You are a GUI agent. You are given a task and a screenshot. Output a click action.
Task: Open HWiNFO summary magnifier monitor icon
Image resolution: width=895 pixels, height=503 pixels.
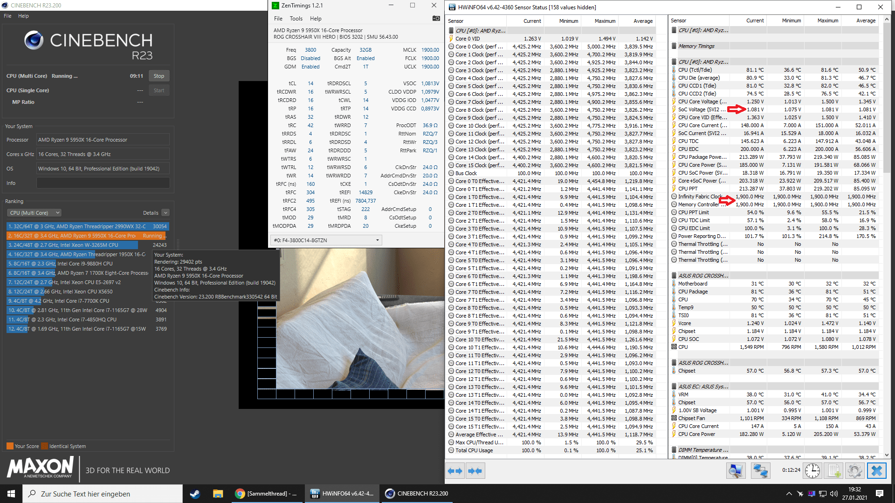(736, 471)
